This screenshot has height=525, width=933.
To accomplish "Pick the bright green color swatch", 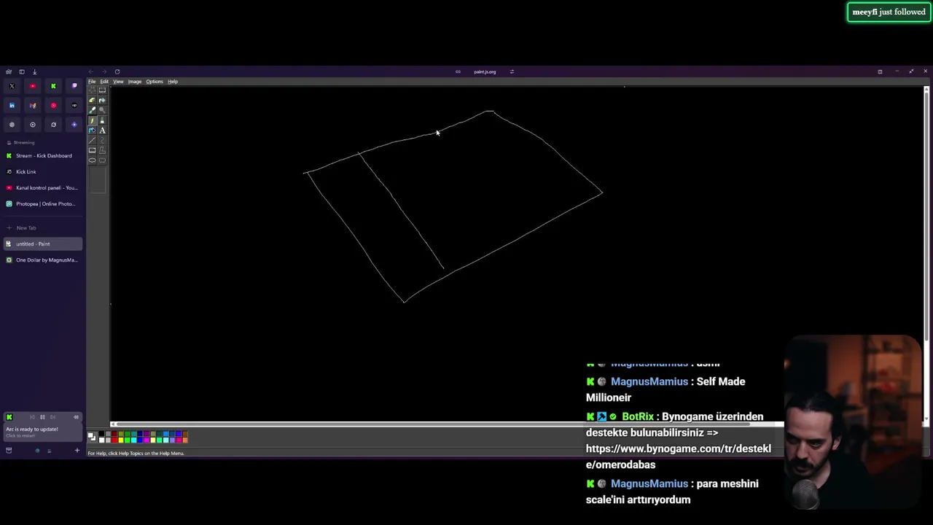I will (128, 440).
